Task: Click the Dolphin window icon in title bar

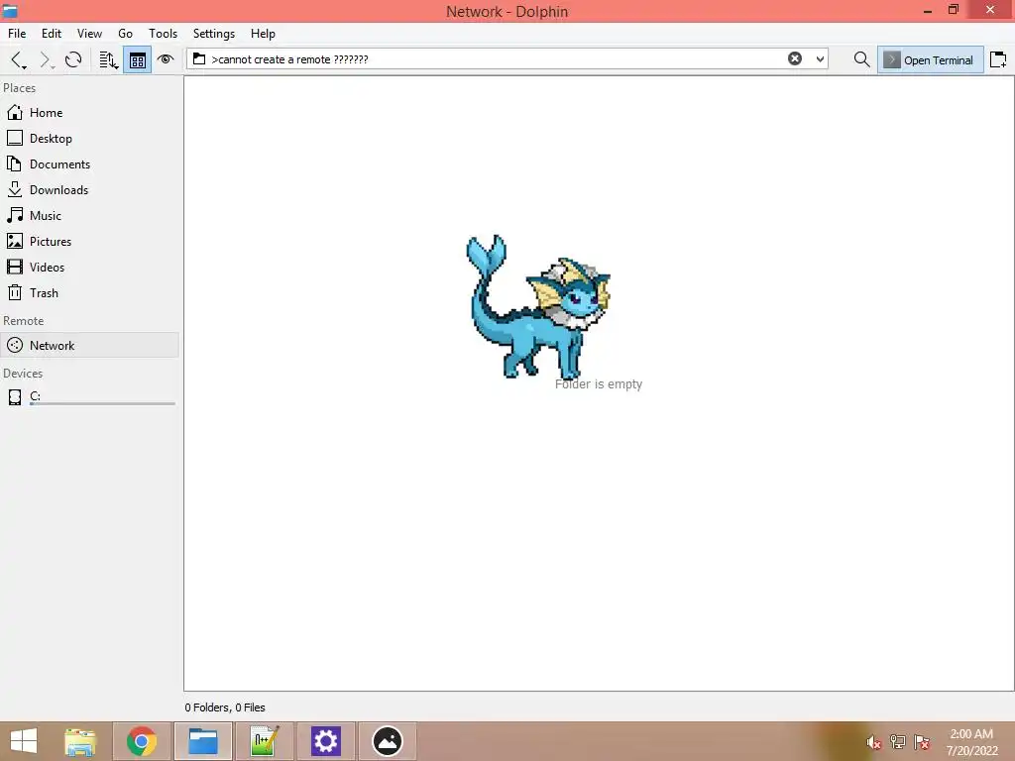Action: (10, 10)
